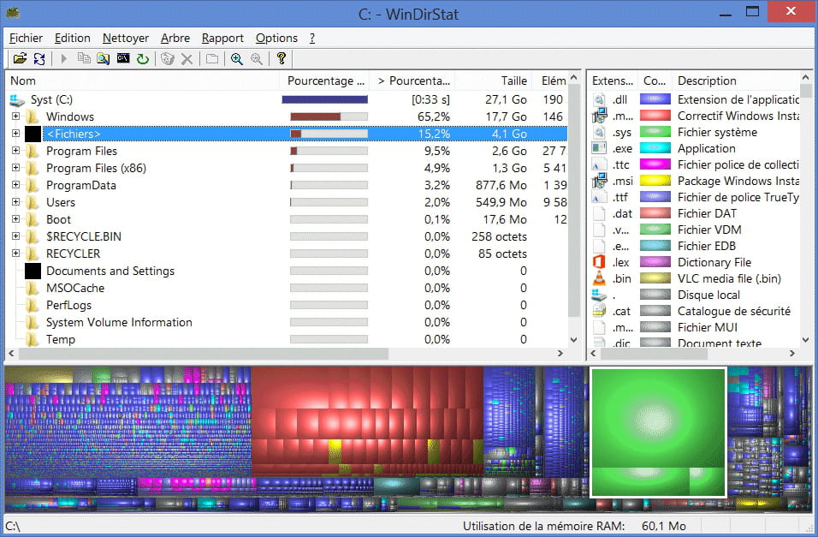This screenshot has width=818, height=537.
Task: Click the Refresh All blue arrows icon
Action: [39, 58]
